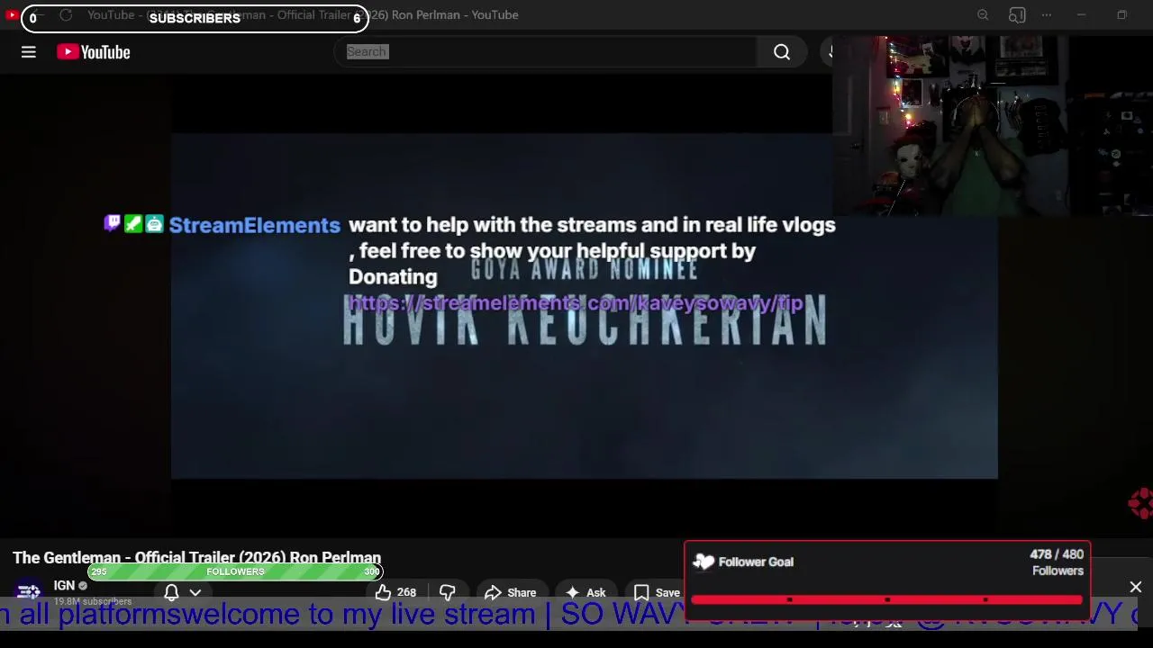Click the Follower Goal heart icon
The image size is (1153, 648).
point(704,562)
